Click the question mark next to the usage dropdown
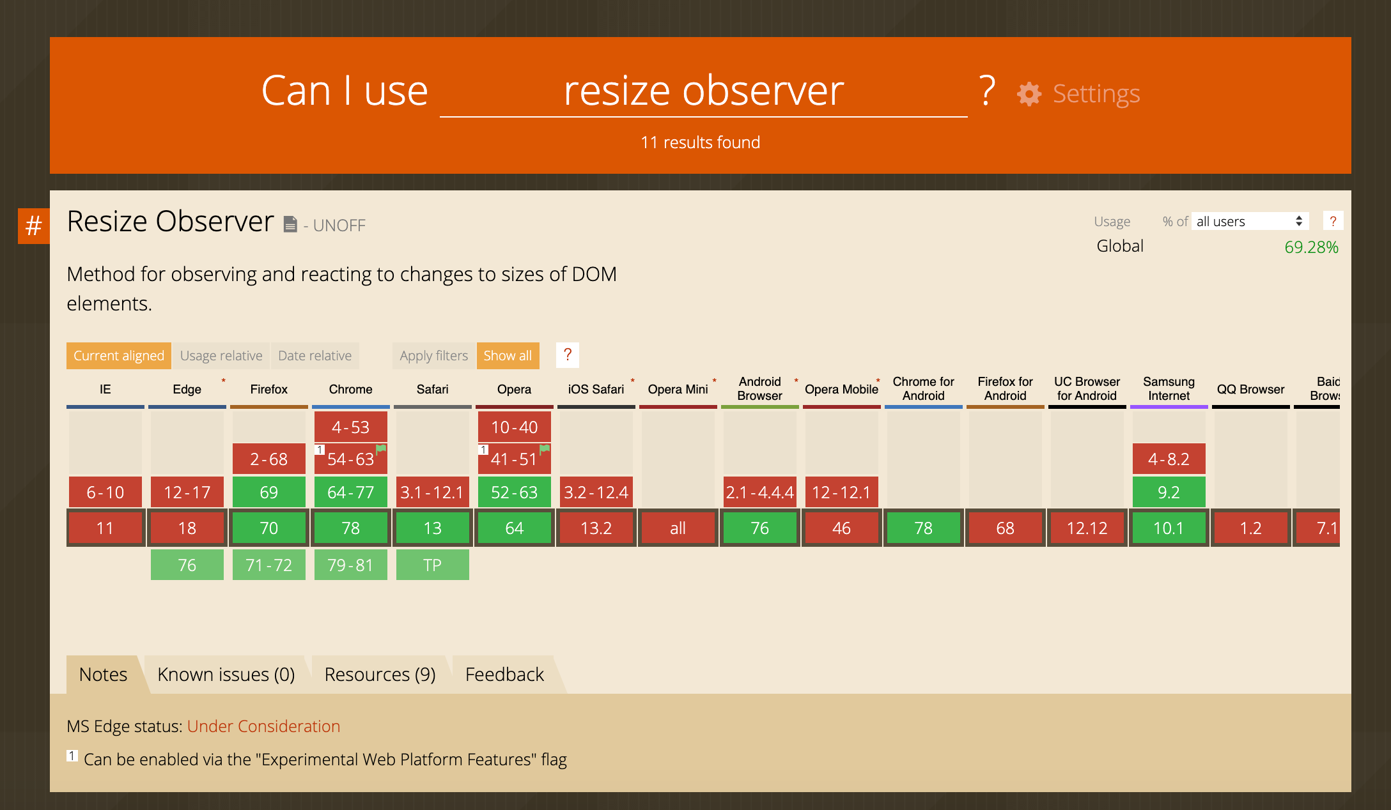This screenshot has height=810, width=1391. (1334, 220)
